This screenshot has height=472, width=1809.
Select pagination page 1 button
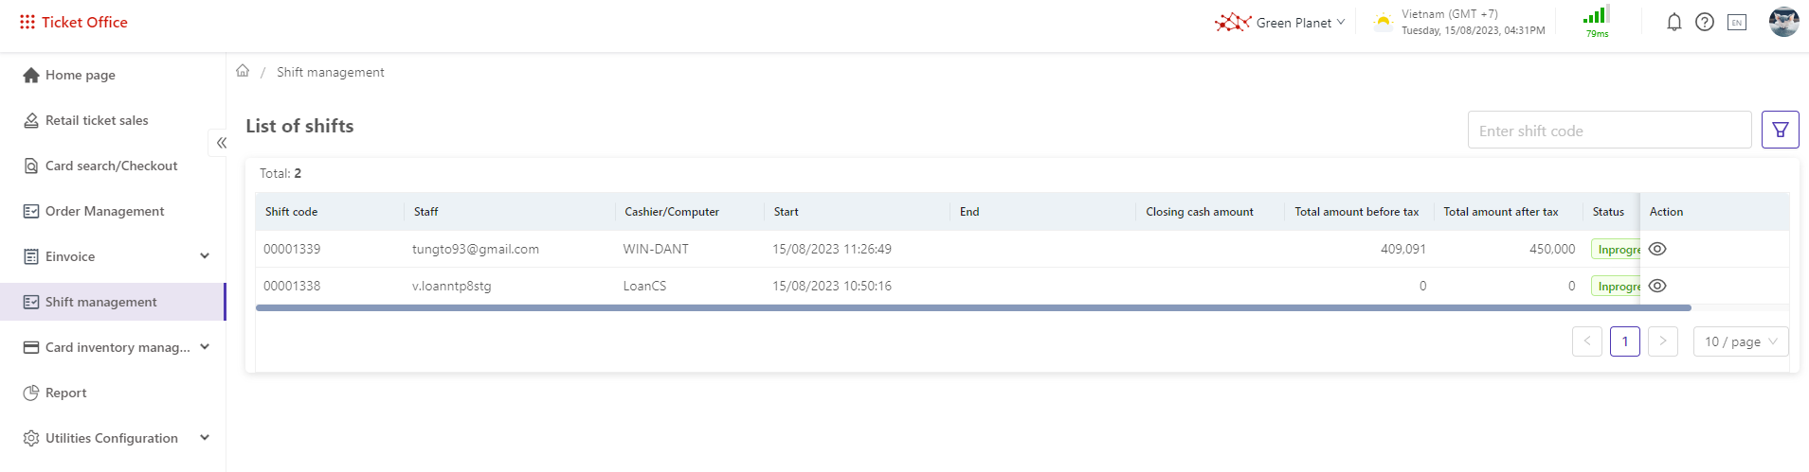tap(1625, 341)
